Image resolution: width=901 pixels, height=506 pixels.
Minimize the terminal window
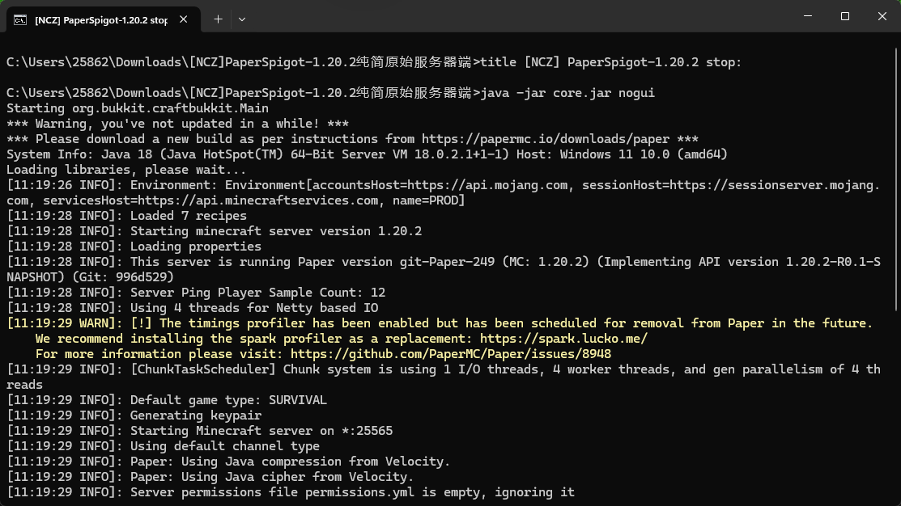pos(808,16)
